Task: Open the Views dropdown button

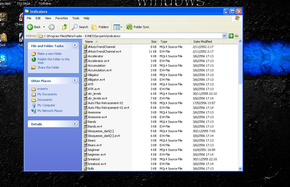Action: [x=118, y=27]
